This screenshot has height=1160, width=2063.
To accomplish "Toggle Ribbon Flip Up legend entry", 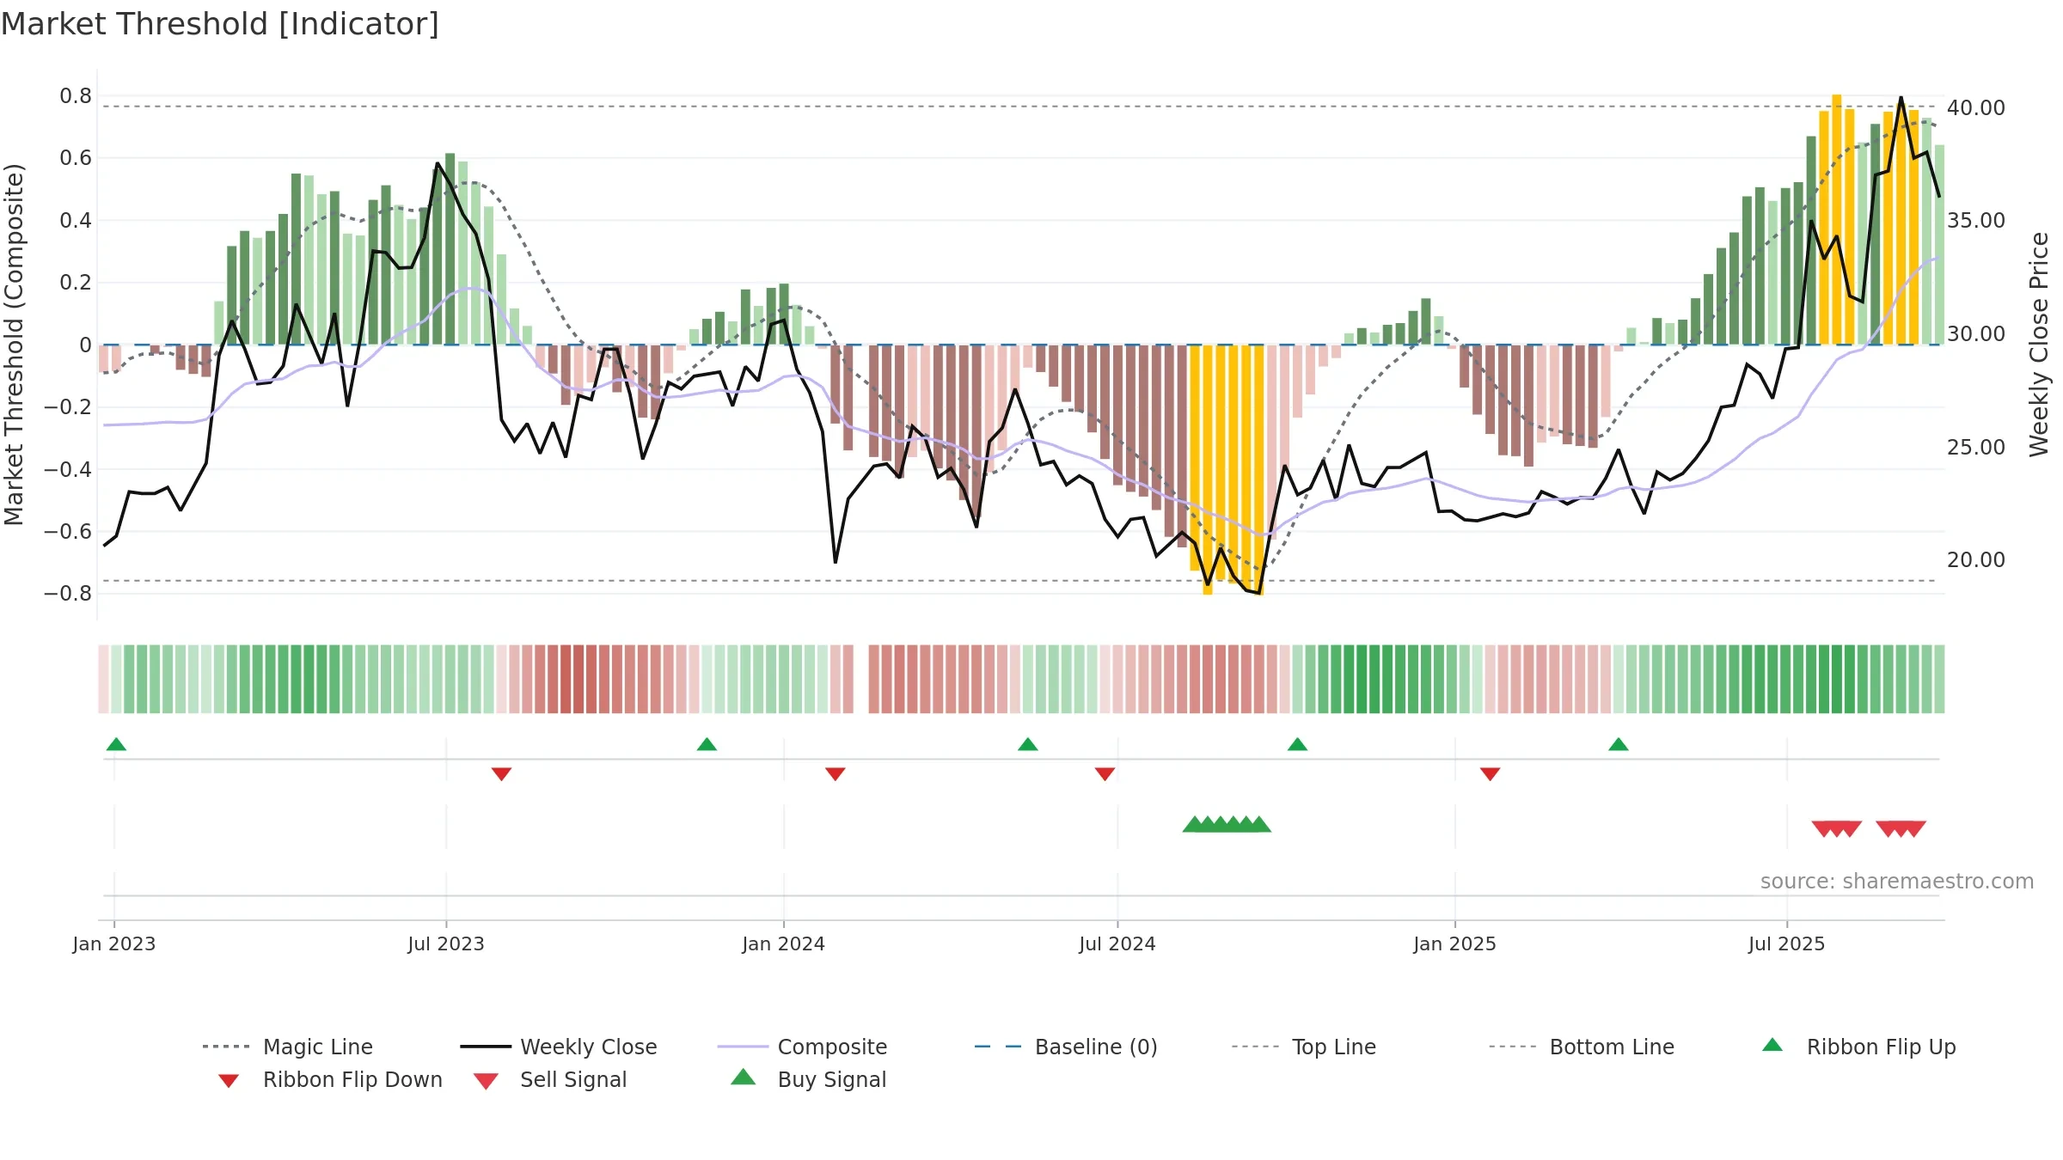I will tap(1858, 1047).
